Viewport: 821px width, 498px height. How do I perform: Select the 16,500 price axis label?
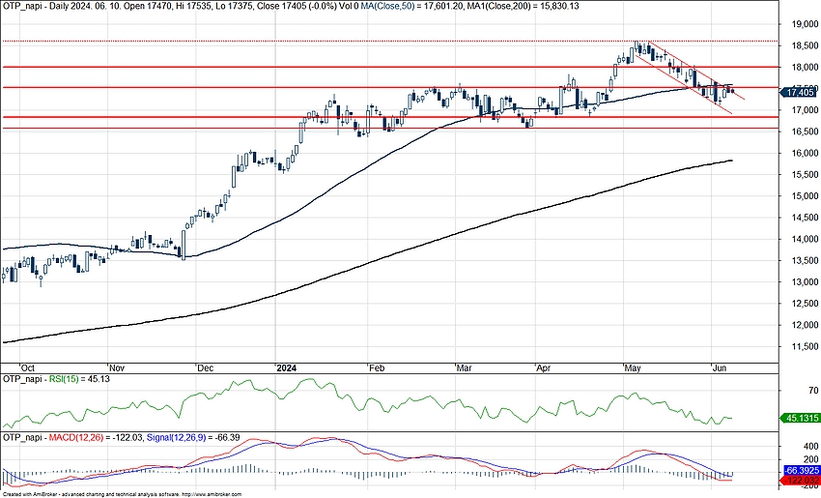(804, 132)
